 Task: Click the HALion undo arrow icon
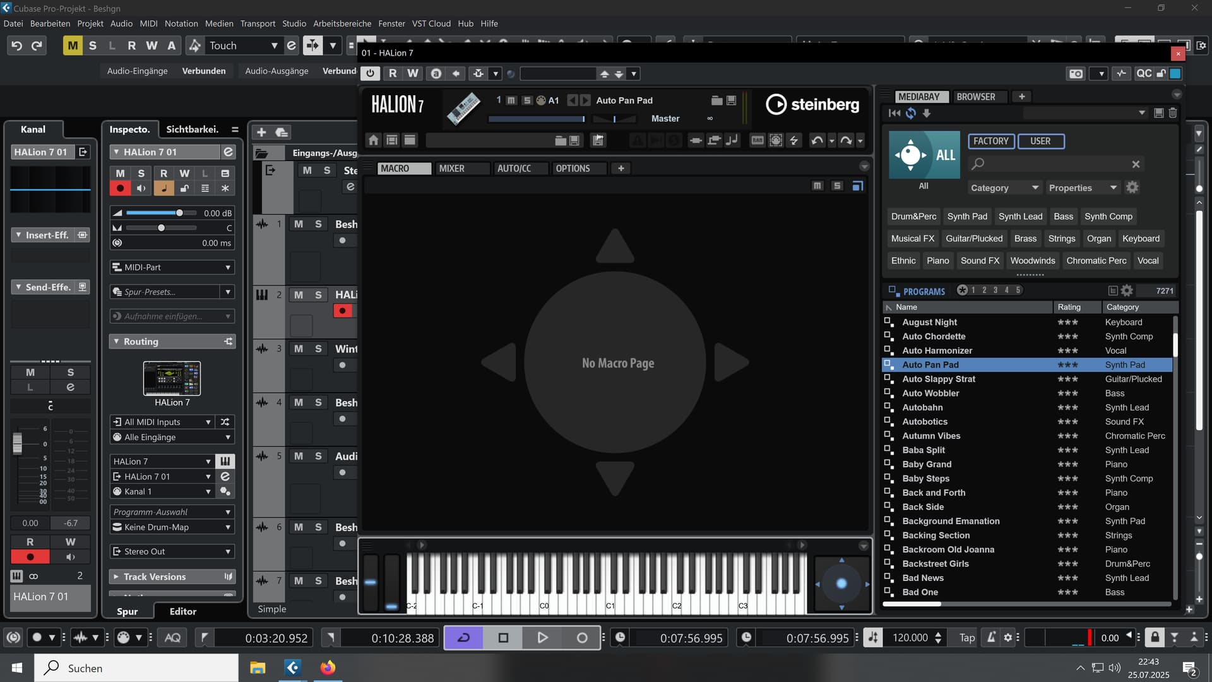tap(817, 140)
